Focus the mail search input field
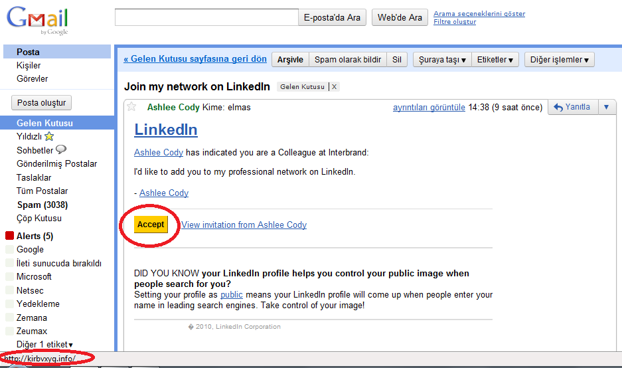Screen dimensions: 622x368 (206, 17)
